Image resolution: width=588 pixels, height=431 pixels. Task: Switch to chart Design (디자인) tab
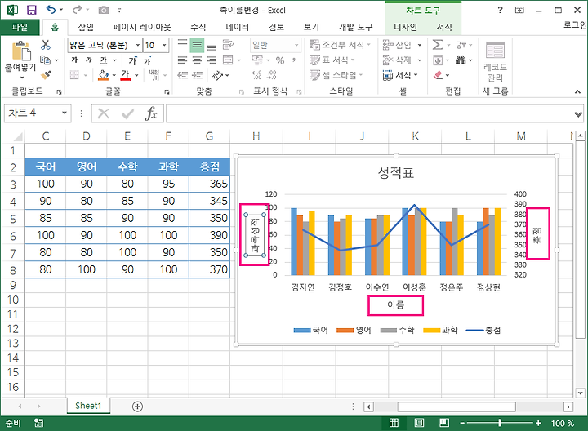pyautogui.click(x=405, y=27)
